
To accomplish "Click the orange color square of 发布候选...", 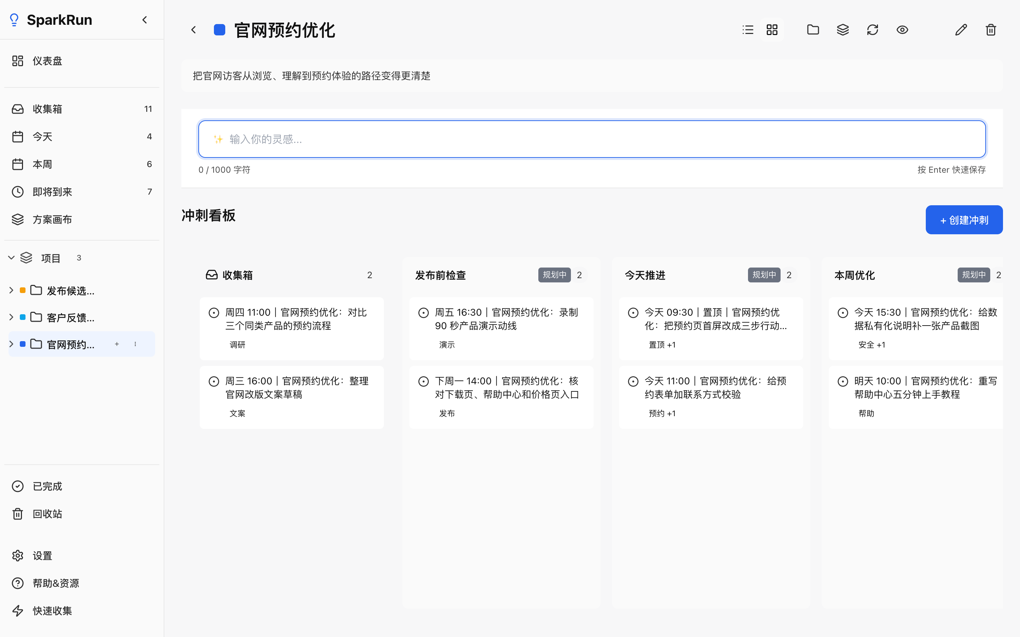I will coord(23,290).
